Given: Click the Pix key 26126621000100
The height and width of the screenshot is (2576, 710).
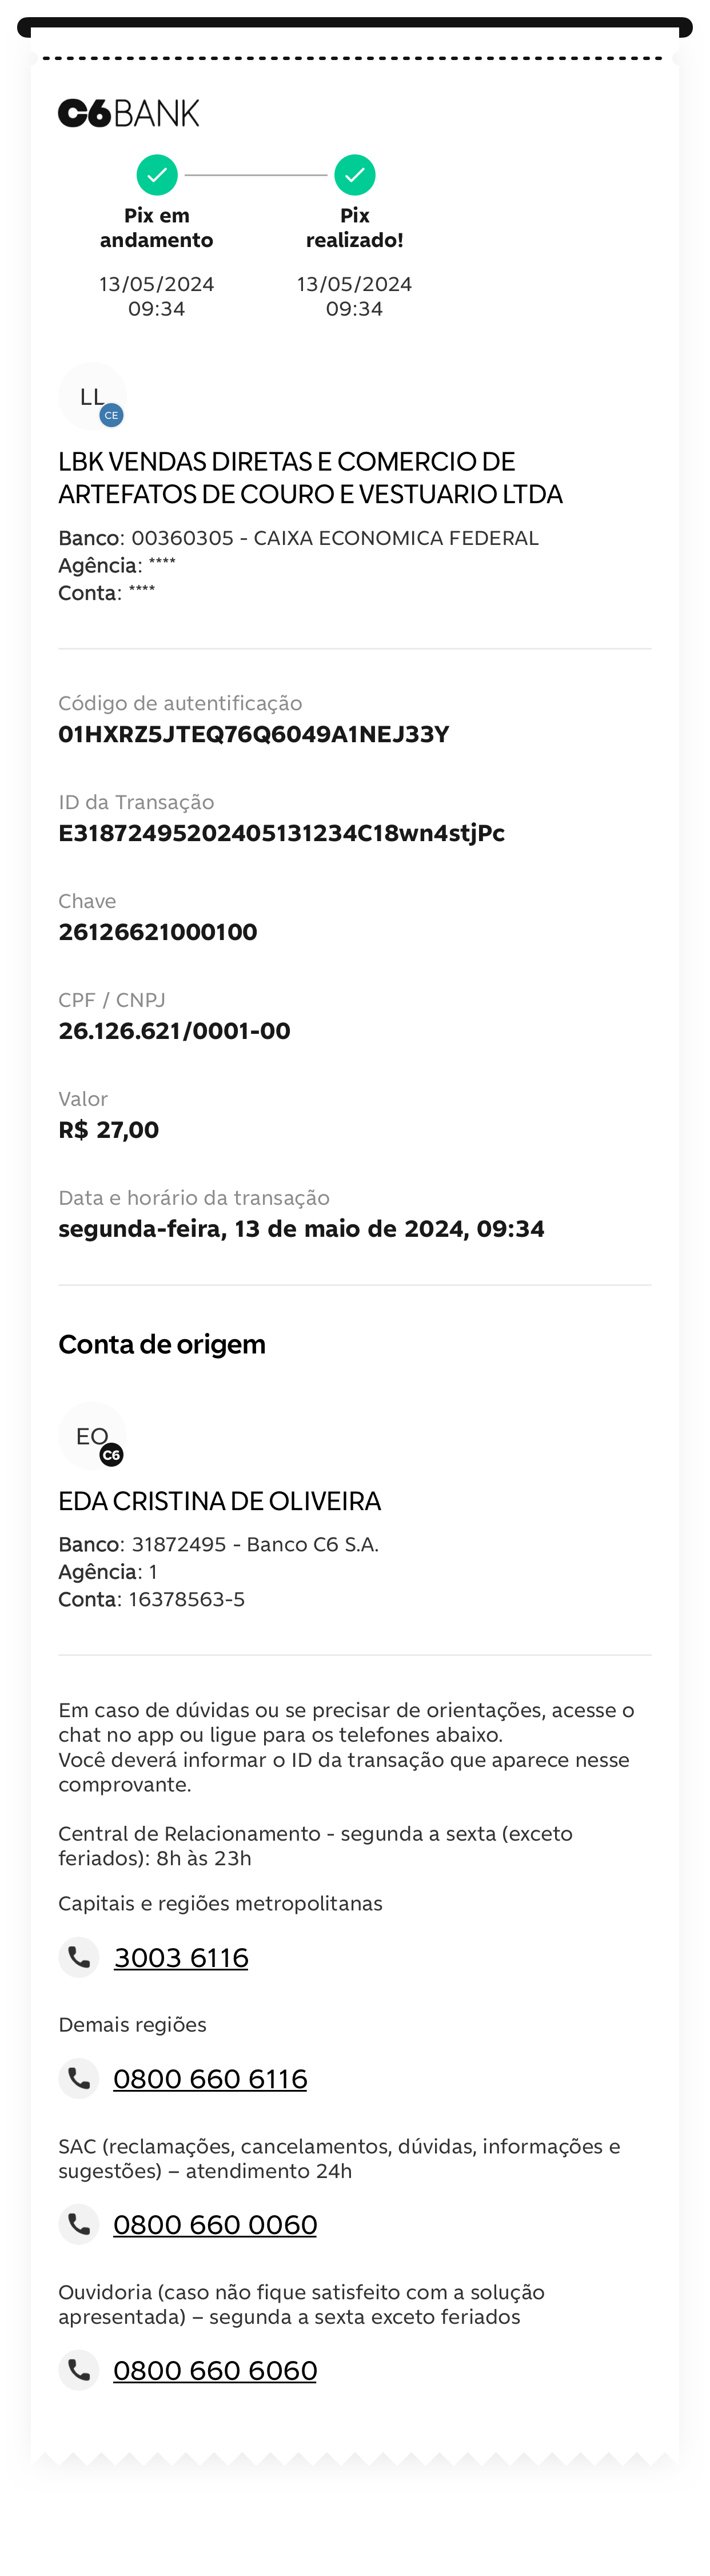Looking at the screenshot, I should tap(158, 932).
